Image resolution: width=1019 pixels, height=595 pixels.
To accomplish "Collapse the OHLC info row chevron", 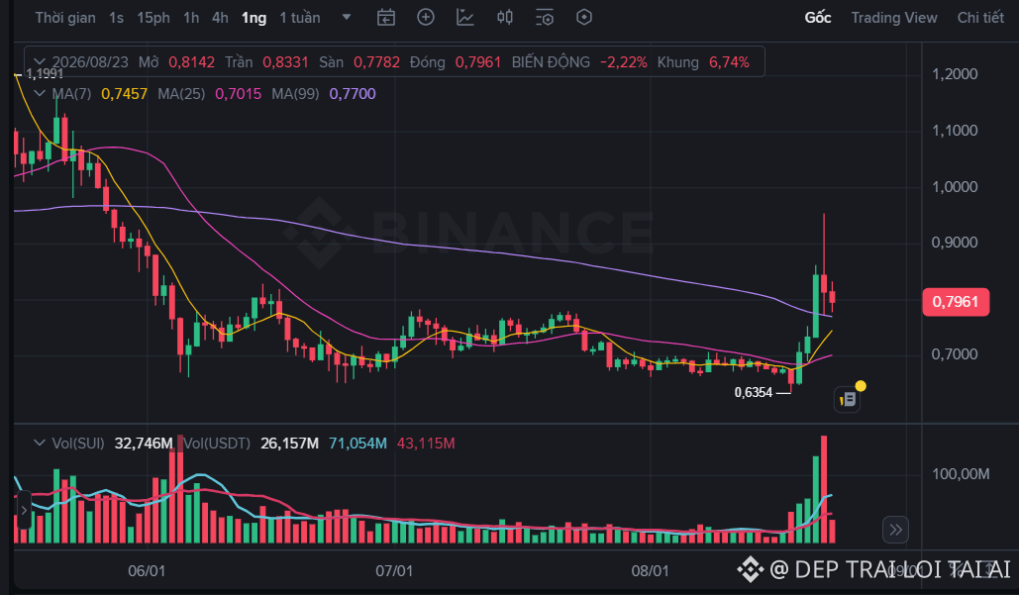I will (x=40, y=62).
